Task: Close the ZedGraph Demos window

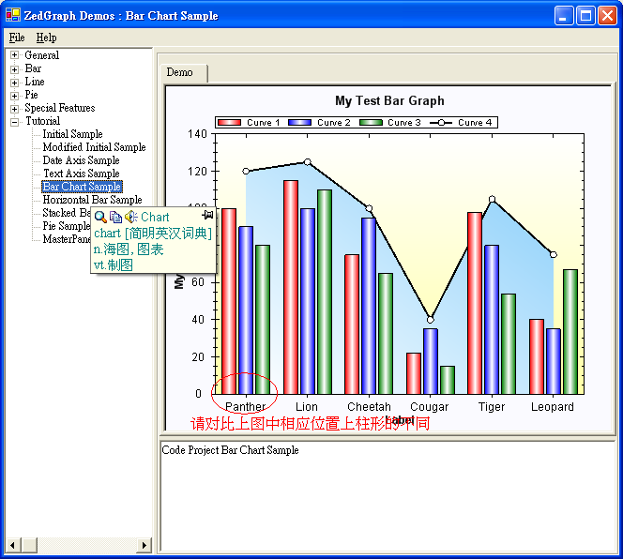Action: (x=607, y=16)
